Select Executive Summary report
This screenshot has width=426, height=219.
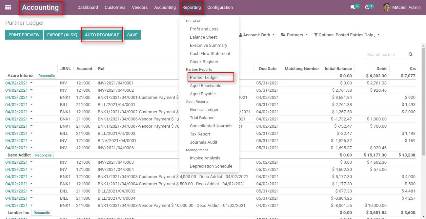208,45
